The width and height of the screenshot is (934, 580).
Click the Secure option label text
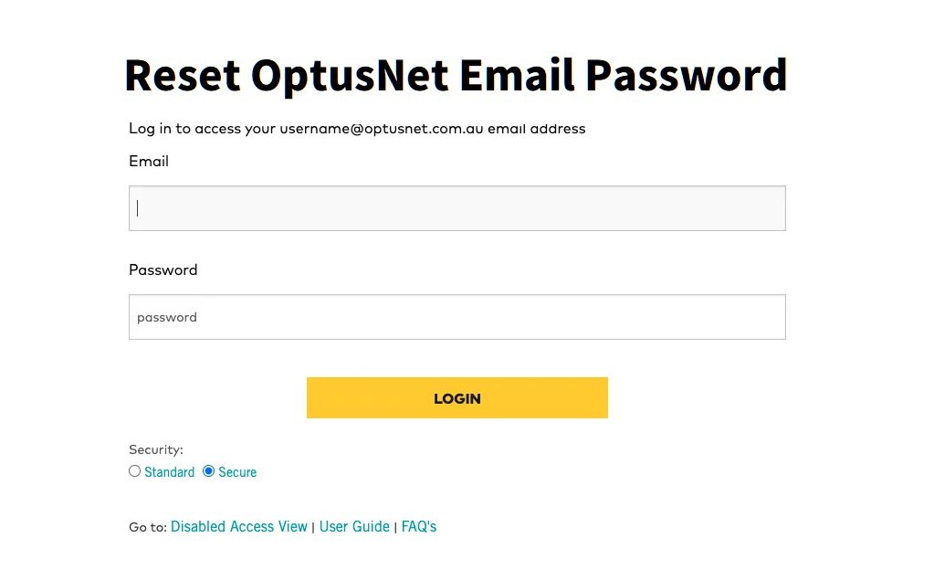click(237, 472)
